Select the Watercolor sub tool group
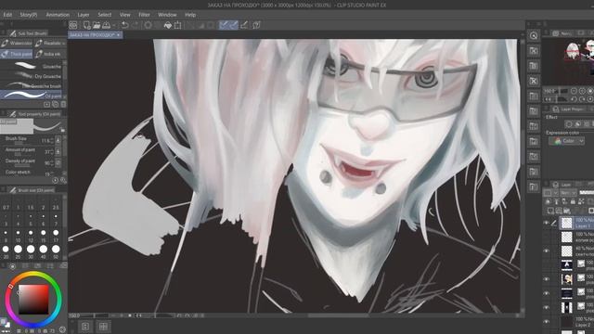The width and height of the screenshot is (594, 334). [x=17, y=44]
